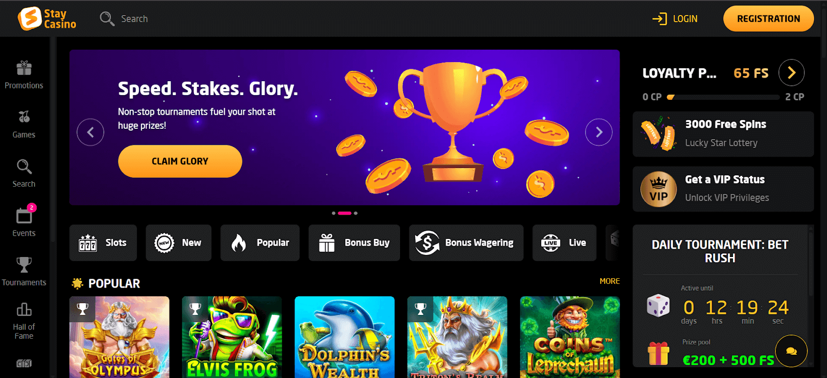Open the Elvis Frog game thumbnail

pyautogui.click(x=232, y=337)
